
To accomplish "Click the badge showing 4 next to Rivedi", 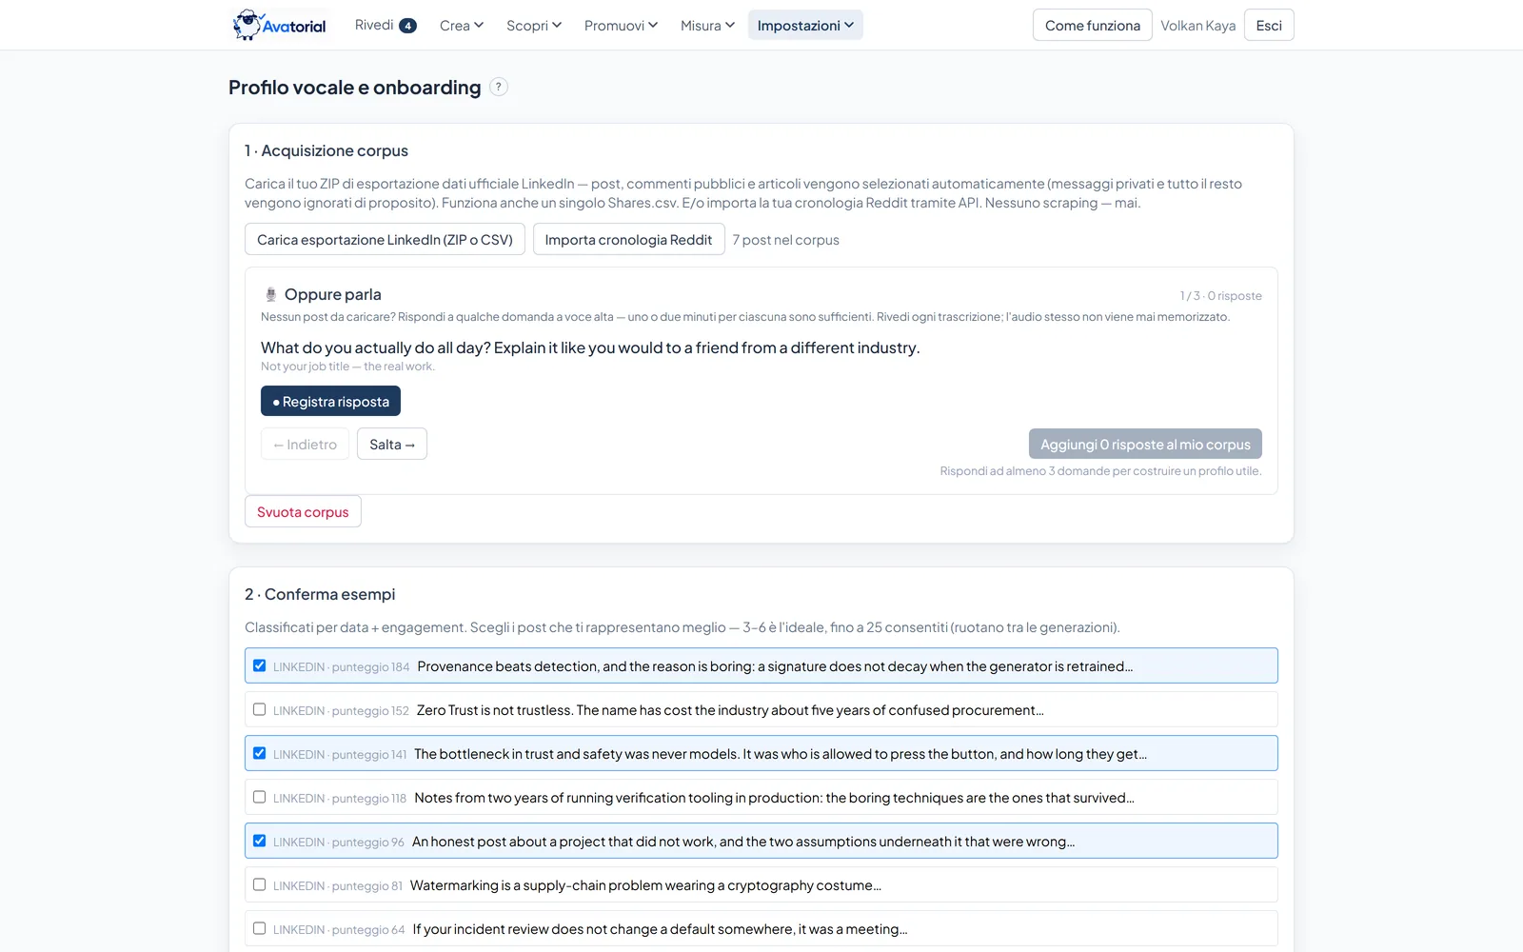I will [x=407, y=26].
